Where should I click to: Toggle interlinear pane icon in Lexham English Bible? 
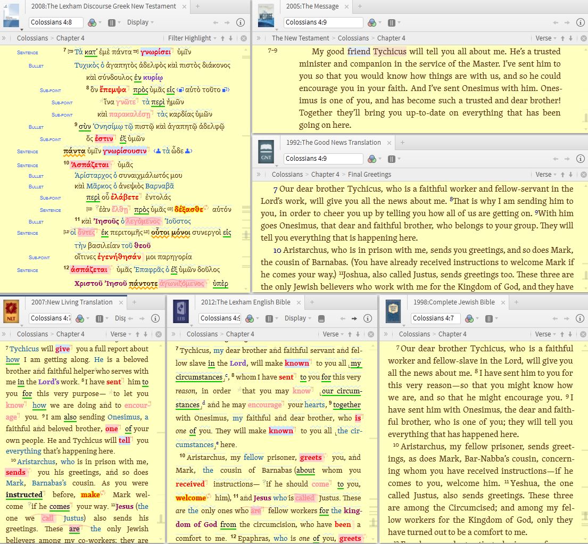[x=321, y=318]
